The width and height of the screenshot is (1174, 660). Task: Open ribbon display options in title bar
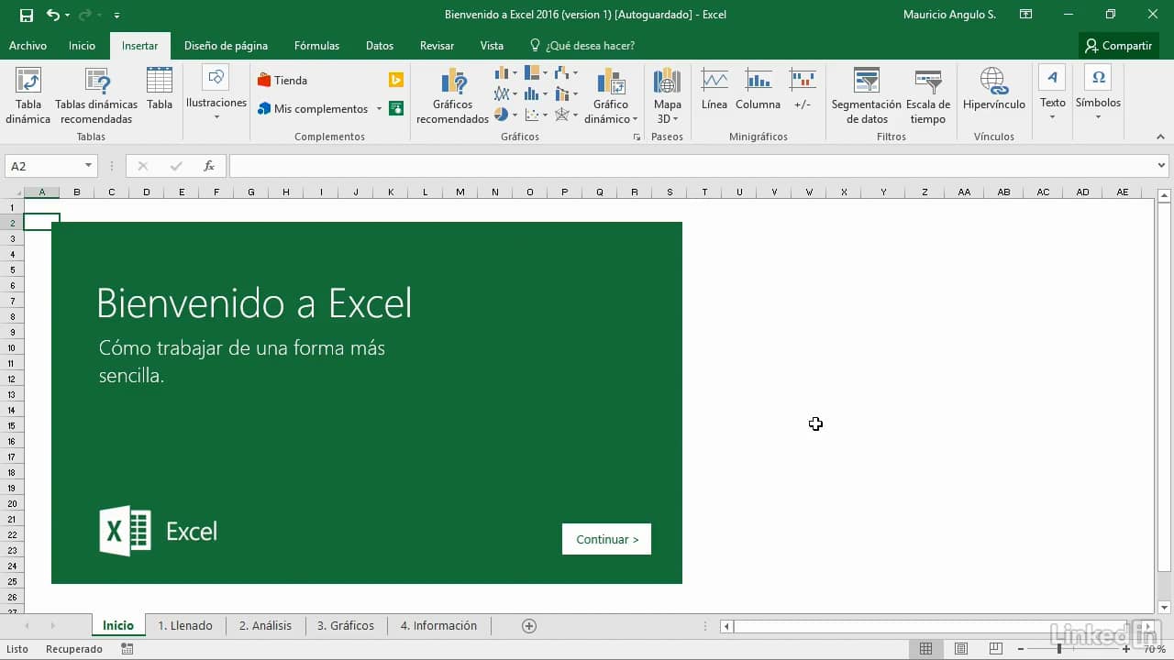tap(1026, 15)
